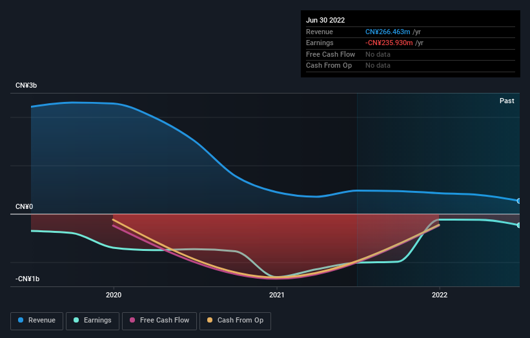530x338 pixels.
Task: Click the CN¥3b y-axis label
Action: (x=26, y=85)
